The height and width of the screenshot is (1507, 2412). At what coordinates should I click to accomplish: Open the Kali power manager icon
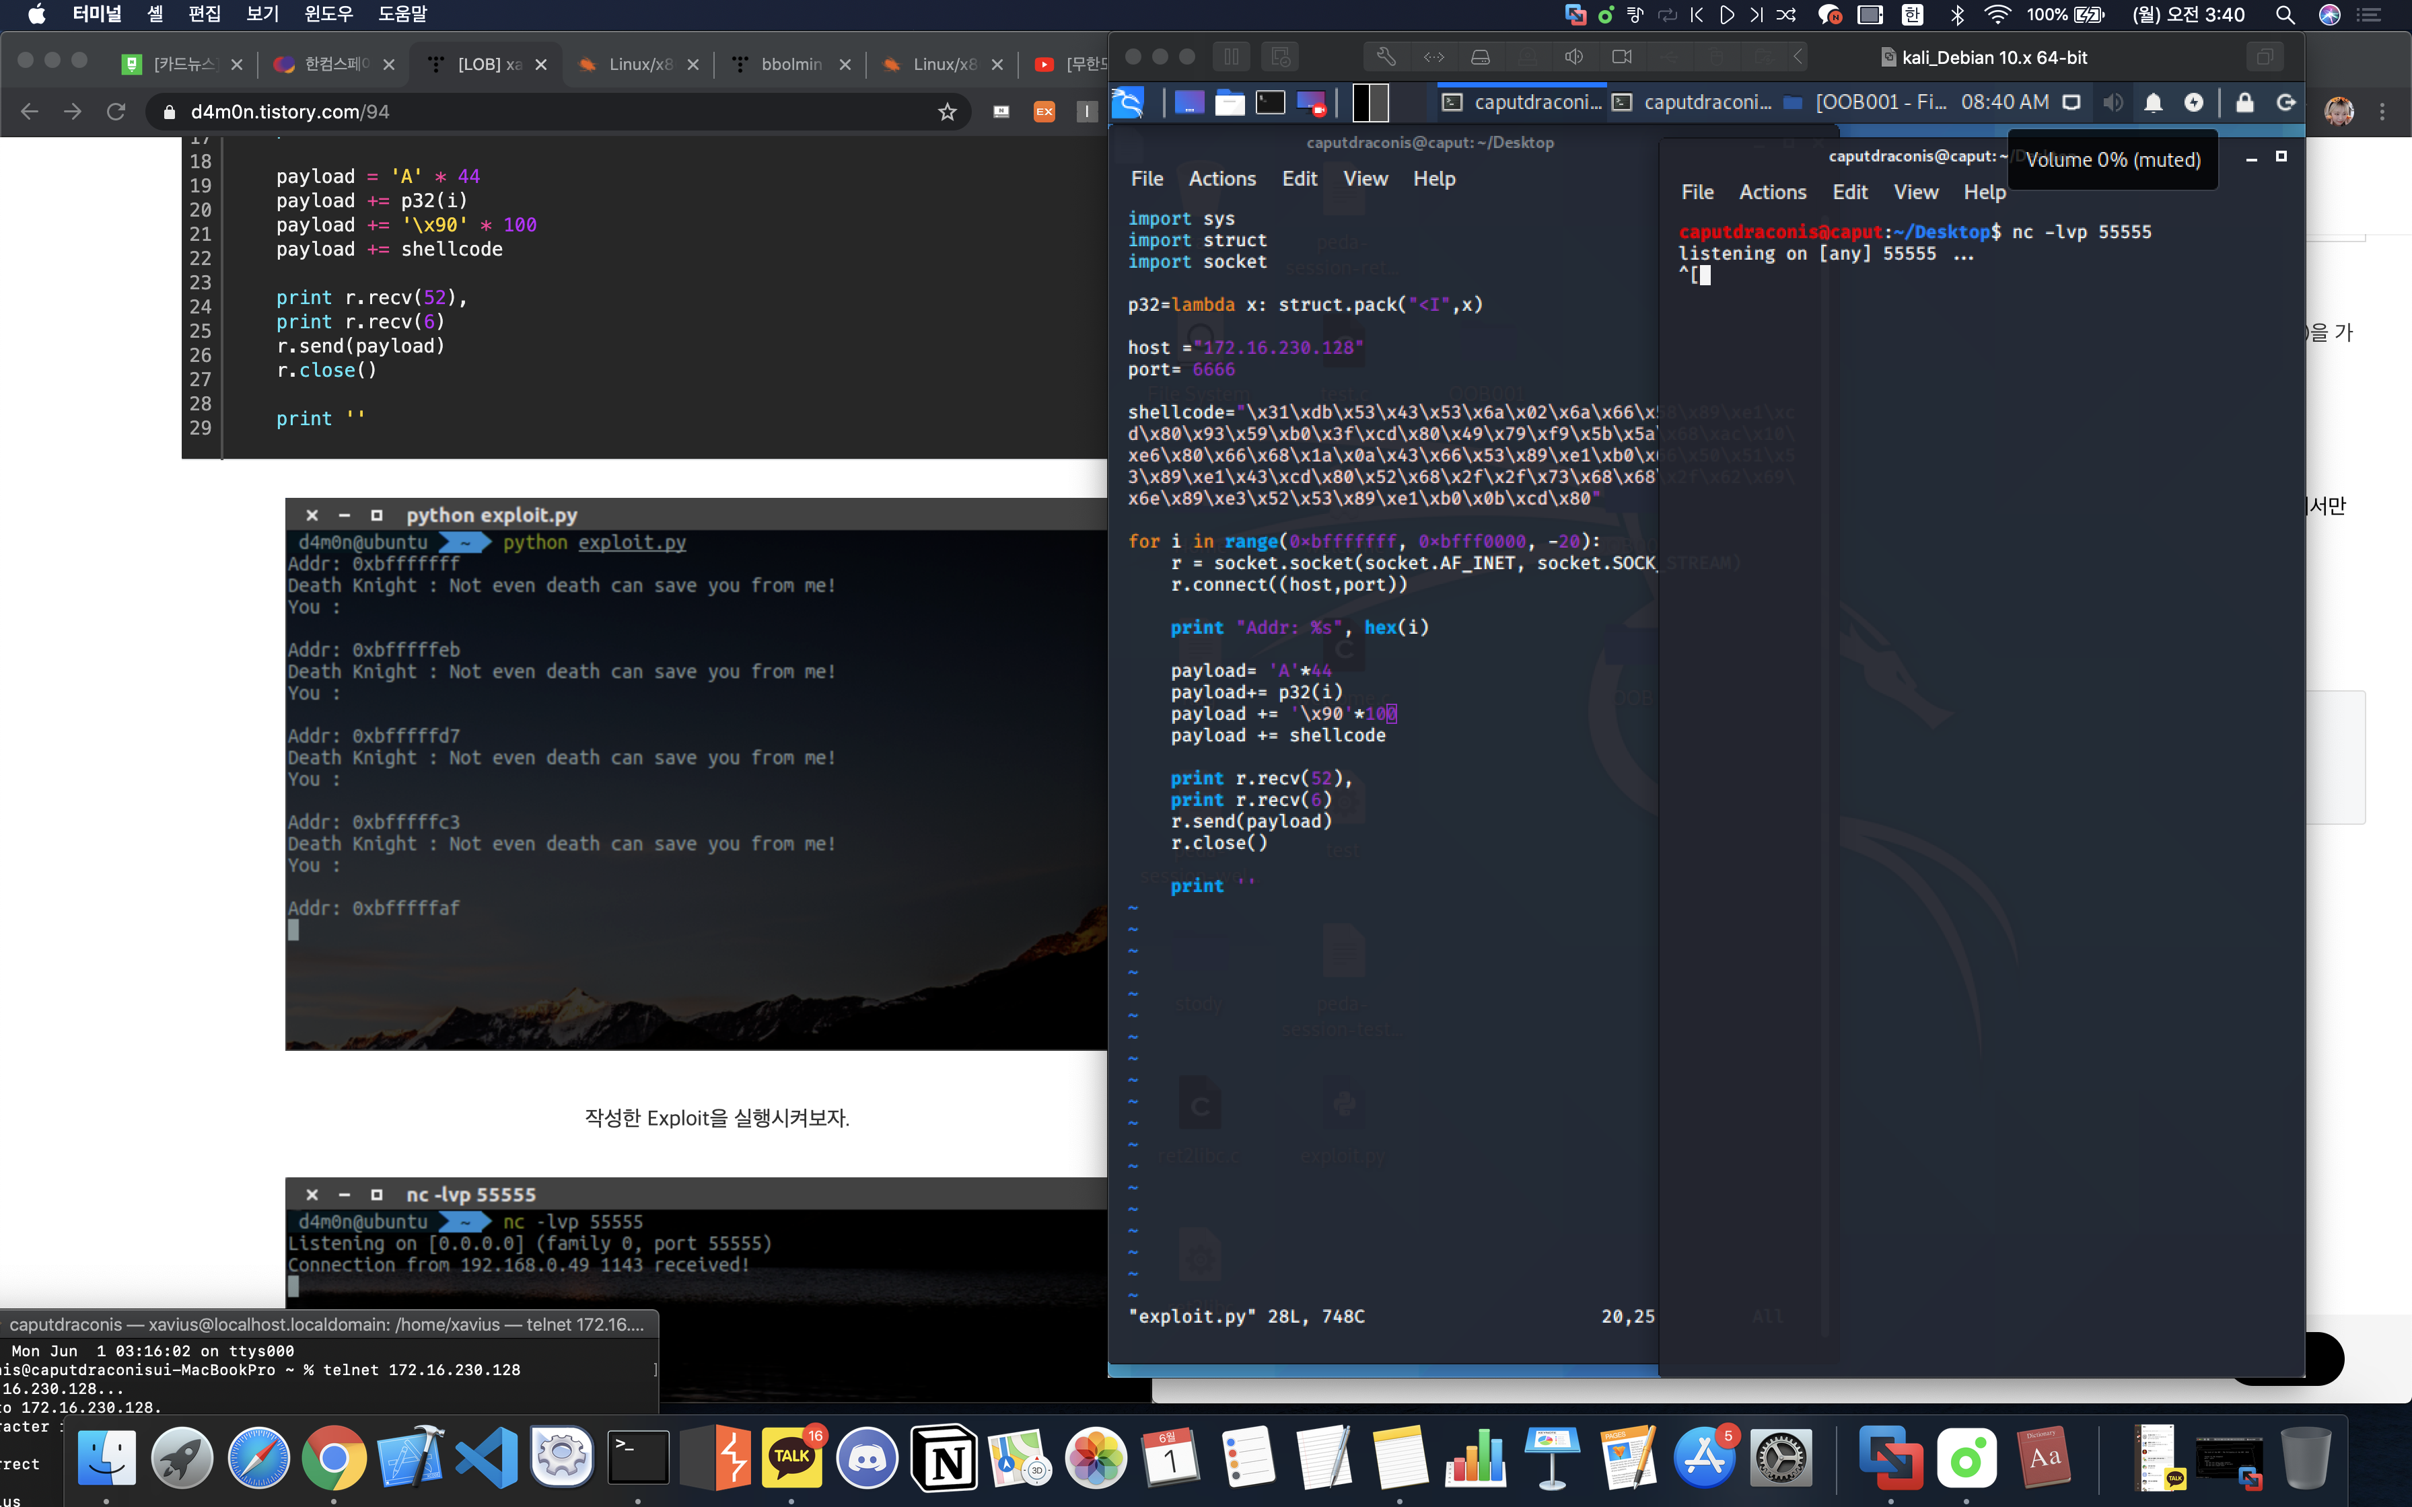2194,103
